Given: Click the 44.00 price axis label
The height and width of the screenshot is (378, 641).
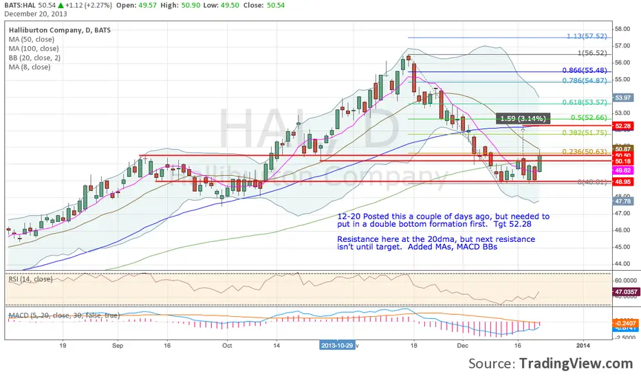Looking at the screenshot, I should pos(622,264).
